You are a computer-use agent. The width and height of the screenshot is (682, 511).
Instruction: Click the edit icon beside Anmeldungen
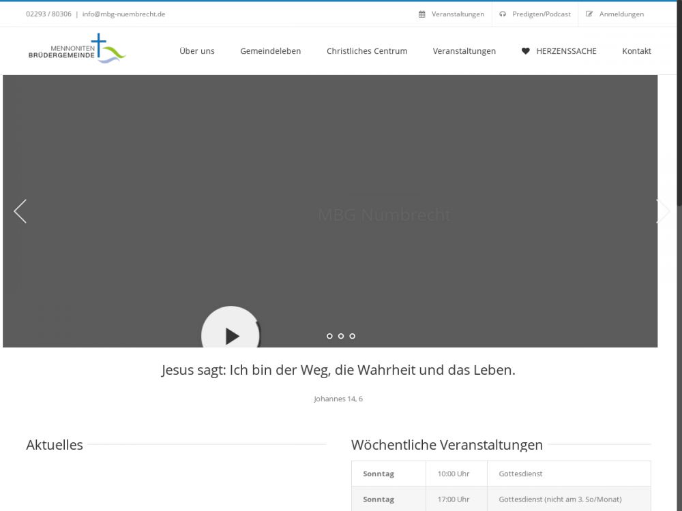tap(589, 14)
